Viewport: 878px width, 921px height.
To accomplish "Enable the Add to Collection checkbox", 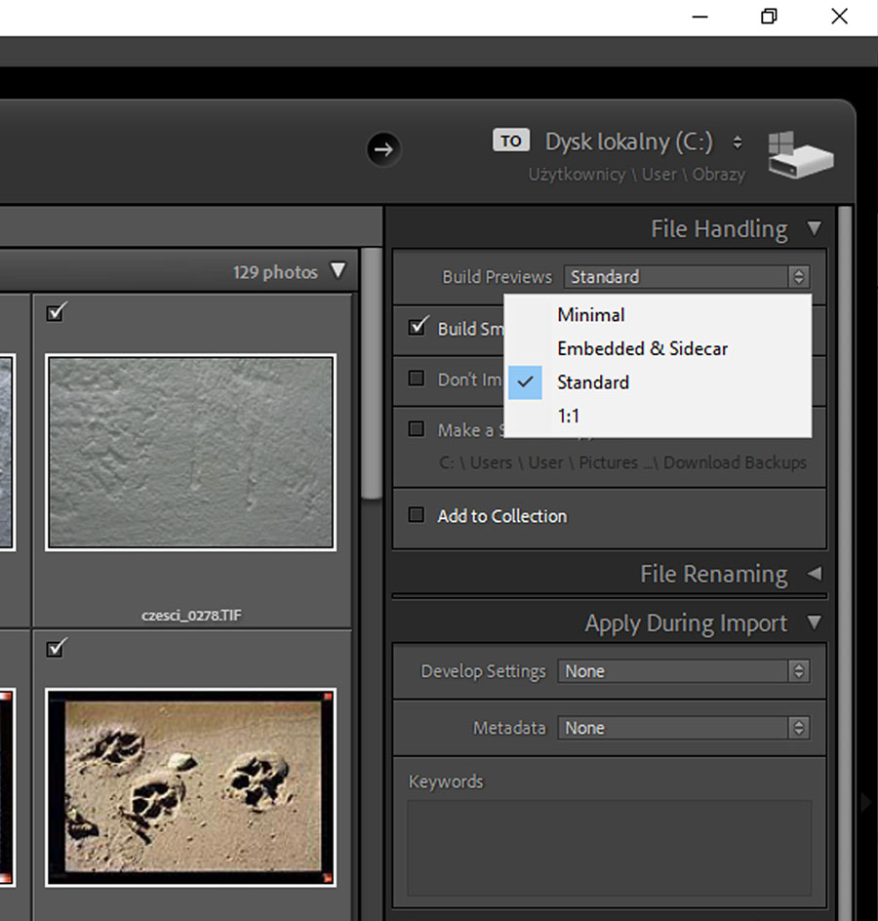I will (417, 515).
